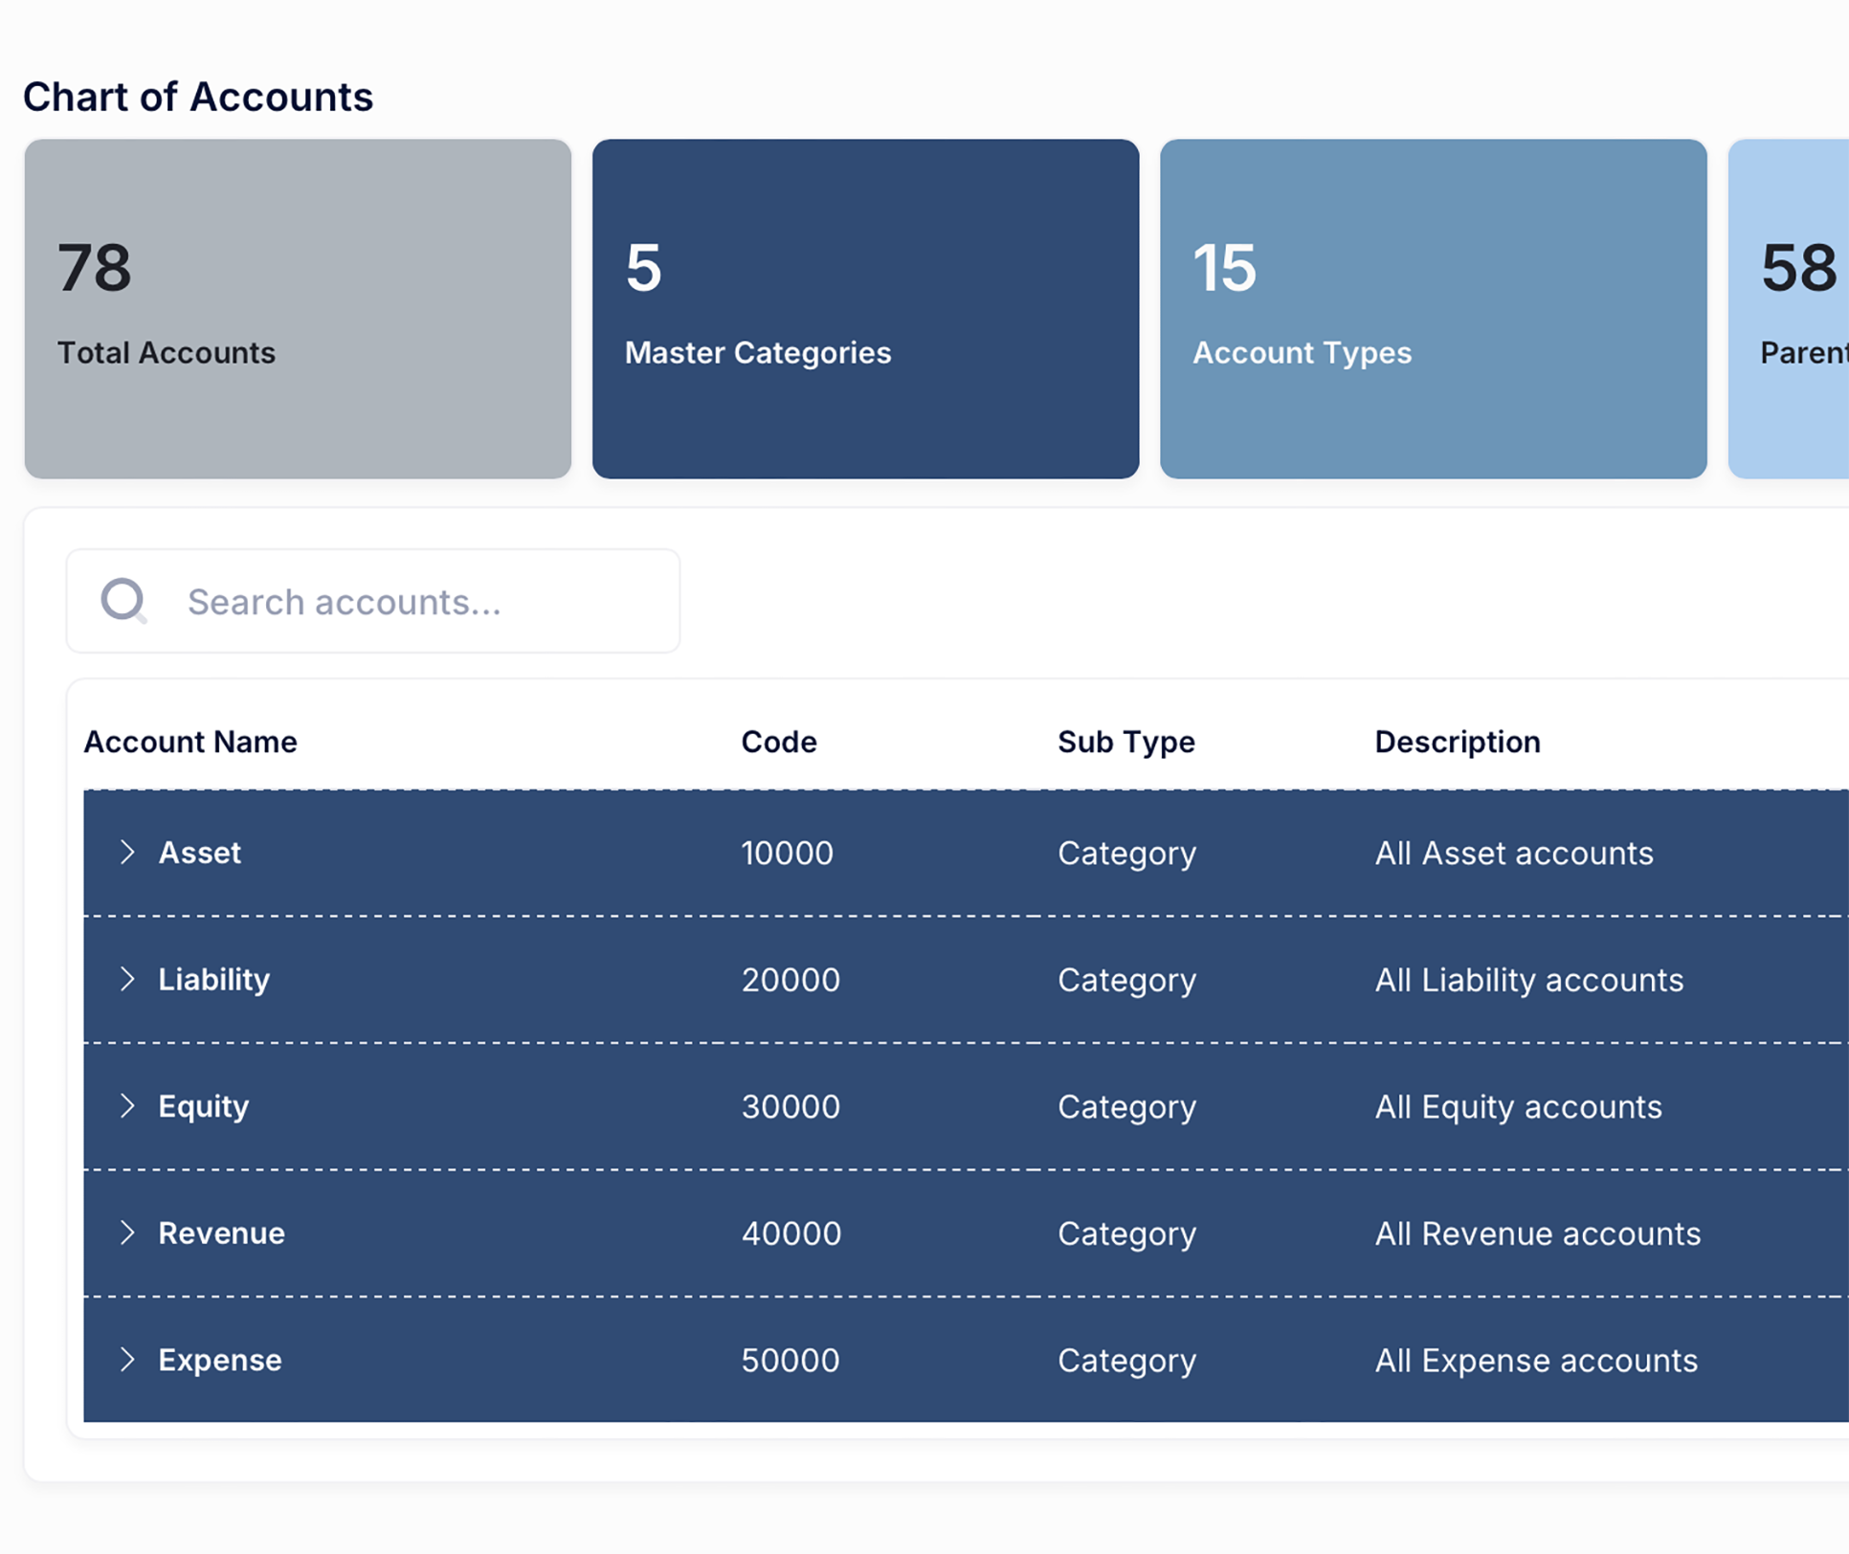1849x1554 pixels.
Task: Select the Expense account name
Action: click(x=219, y=1360)
